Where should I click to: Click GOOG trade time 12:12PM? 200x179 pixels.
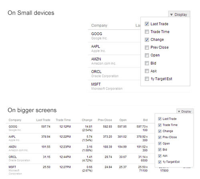[x=65, y=127]
